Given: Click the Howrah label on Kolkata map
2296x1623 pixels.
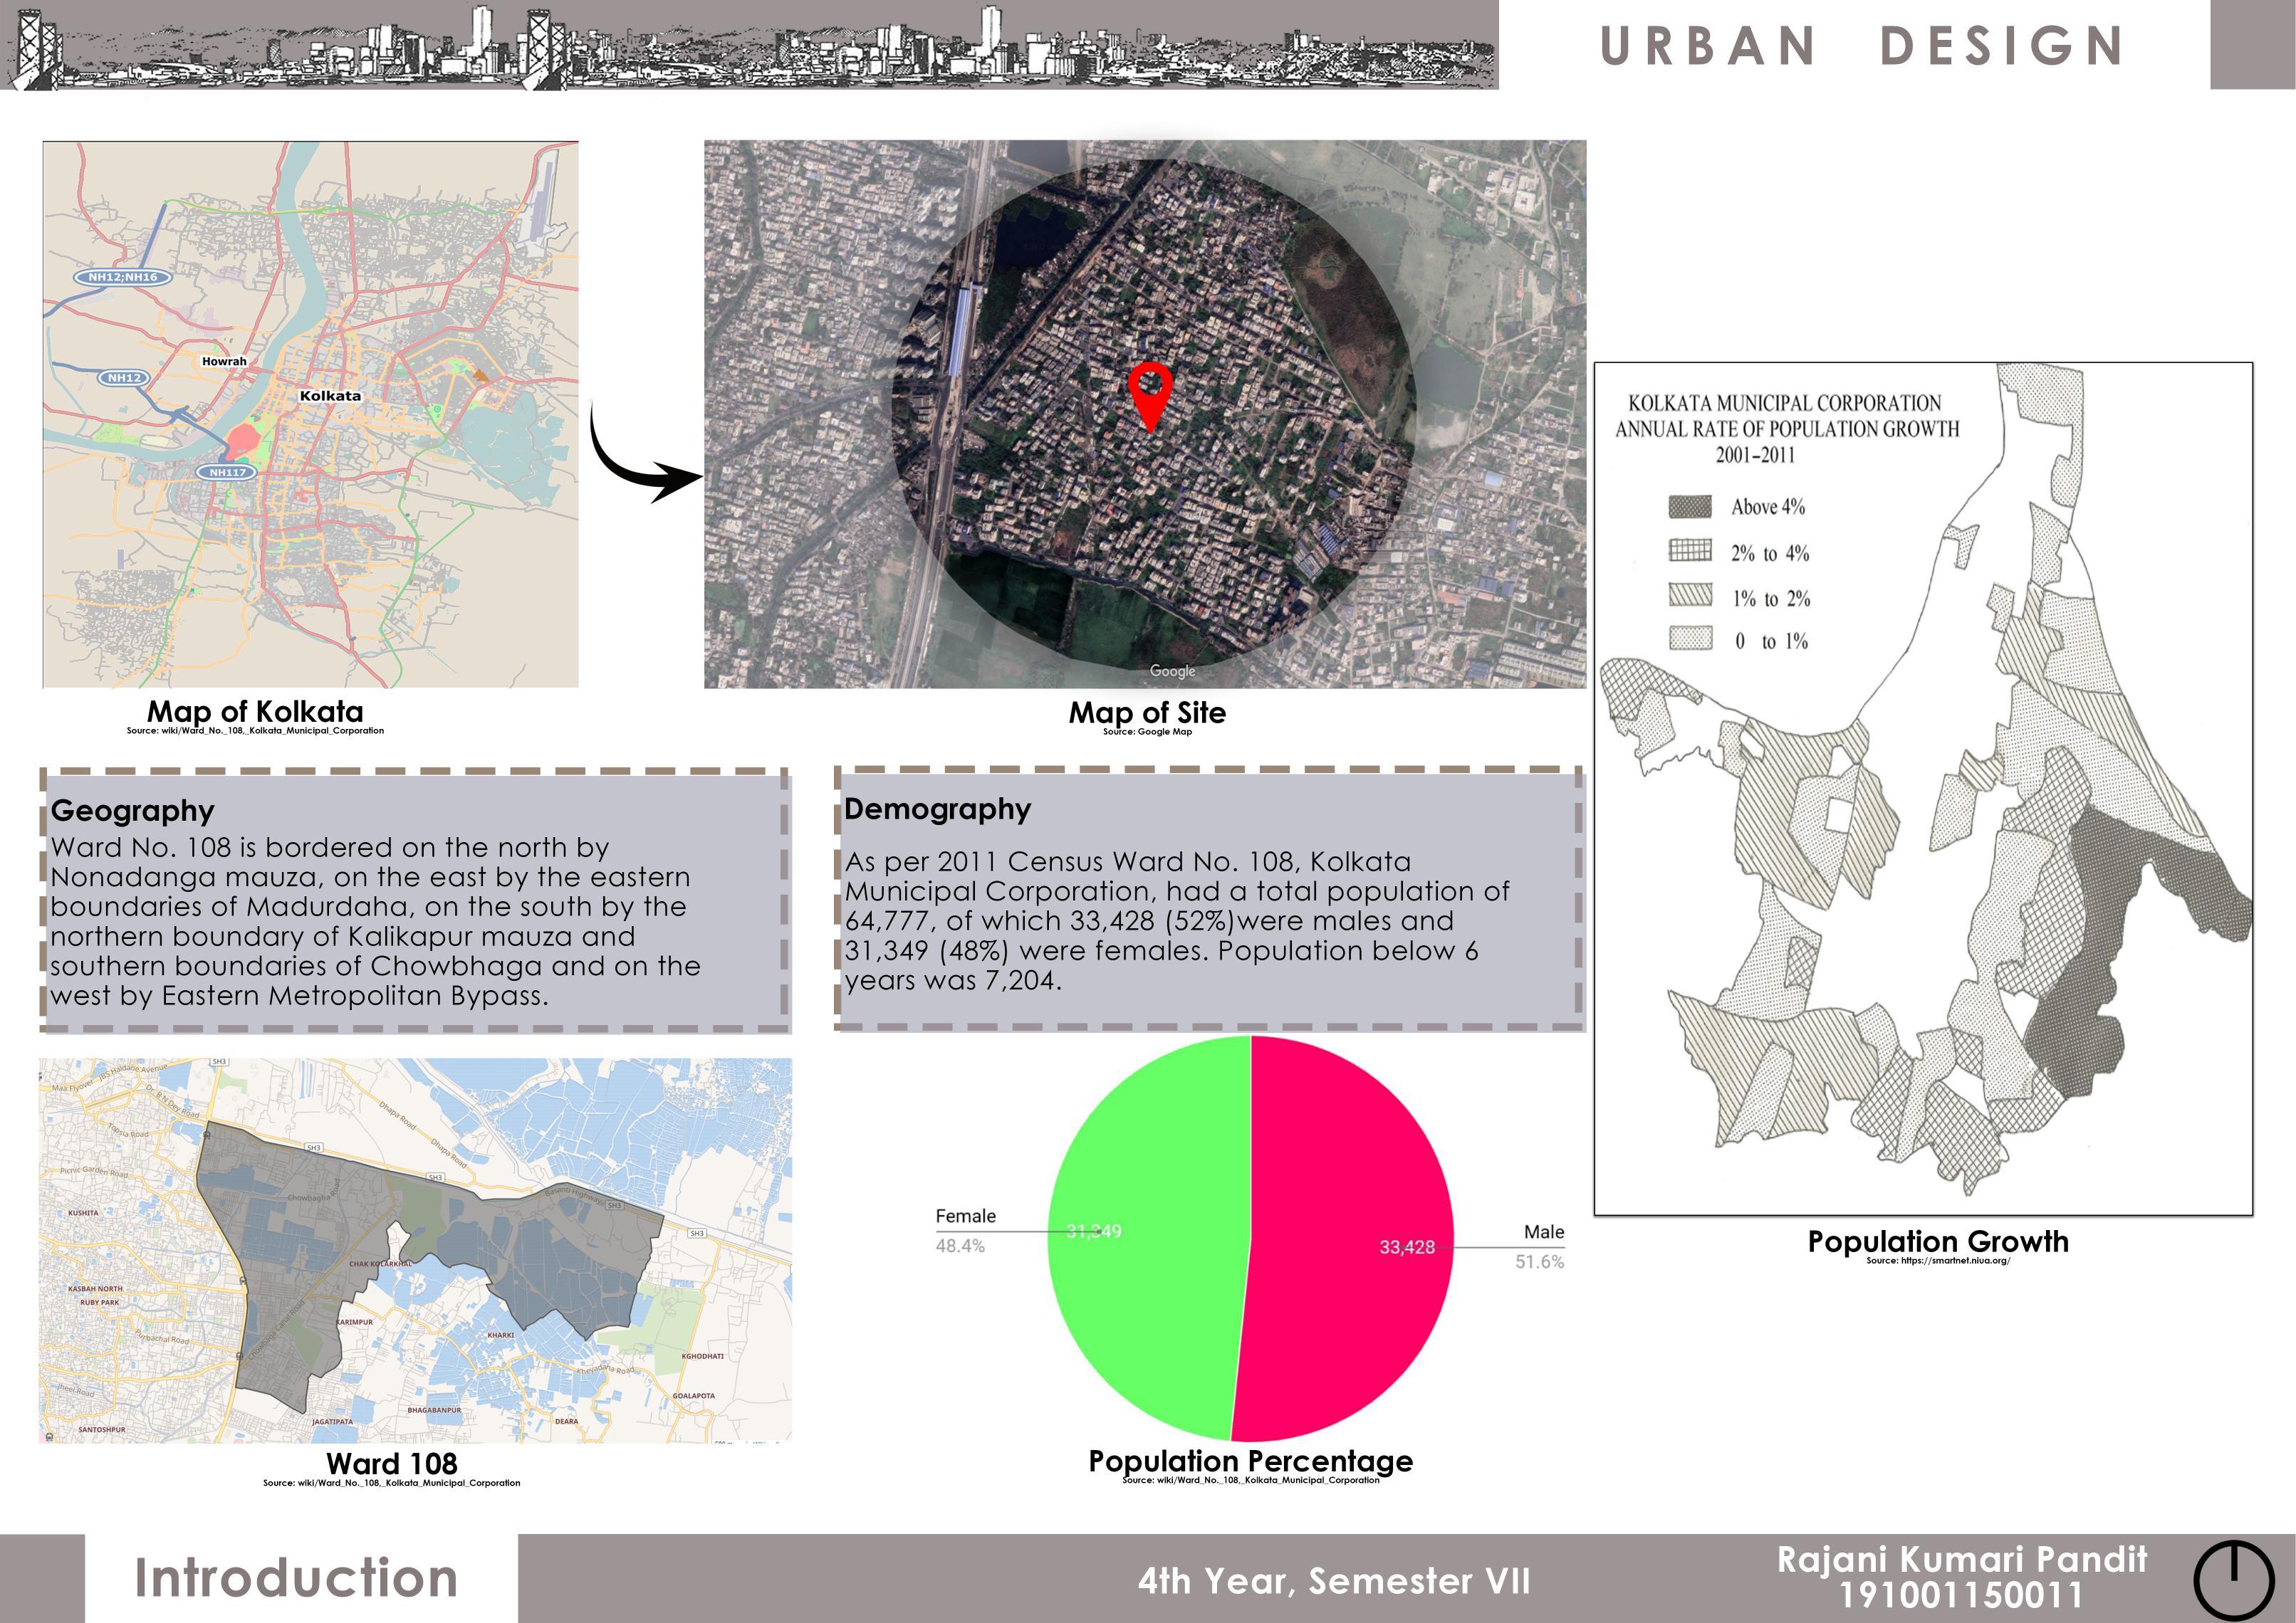Looking at the screenshot, I should [224, 362].
